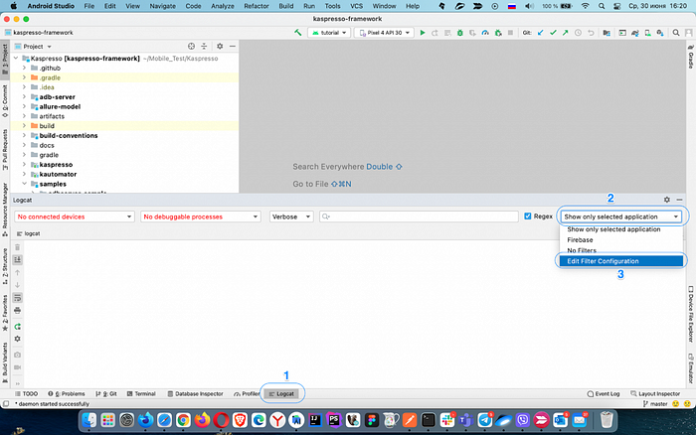Click the logcat search input field
The width and height of the screenshot is (696, 435).
[x=419, y=217]
